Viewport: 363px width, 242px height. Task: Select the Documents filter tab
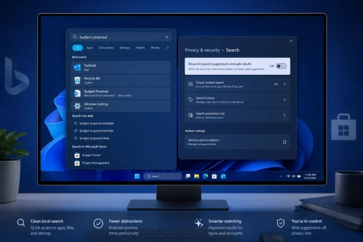107,48
